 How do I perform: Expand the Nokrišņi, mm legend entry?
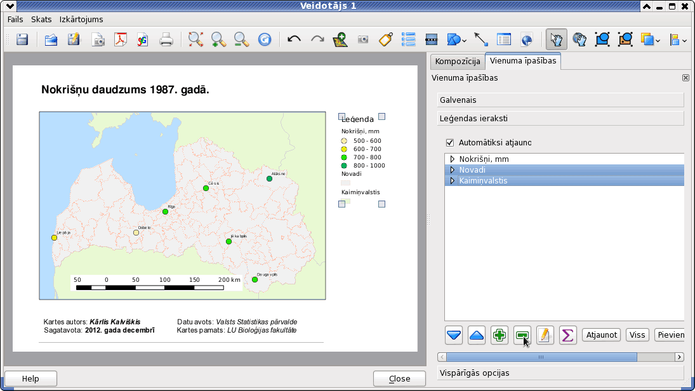[452, 159]
